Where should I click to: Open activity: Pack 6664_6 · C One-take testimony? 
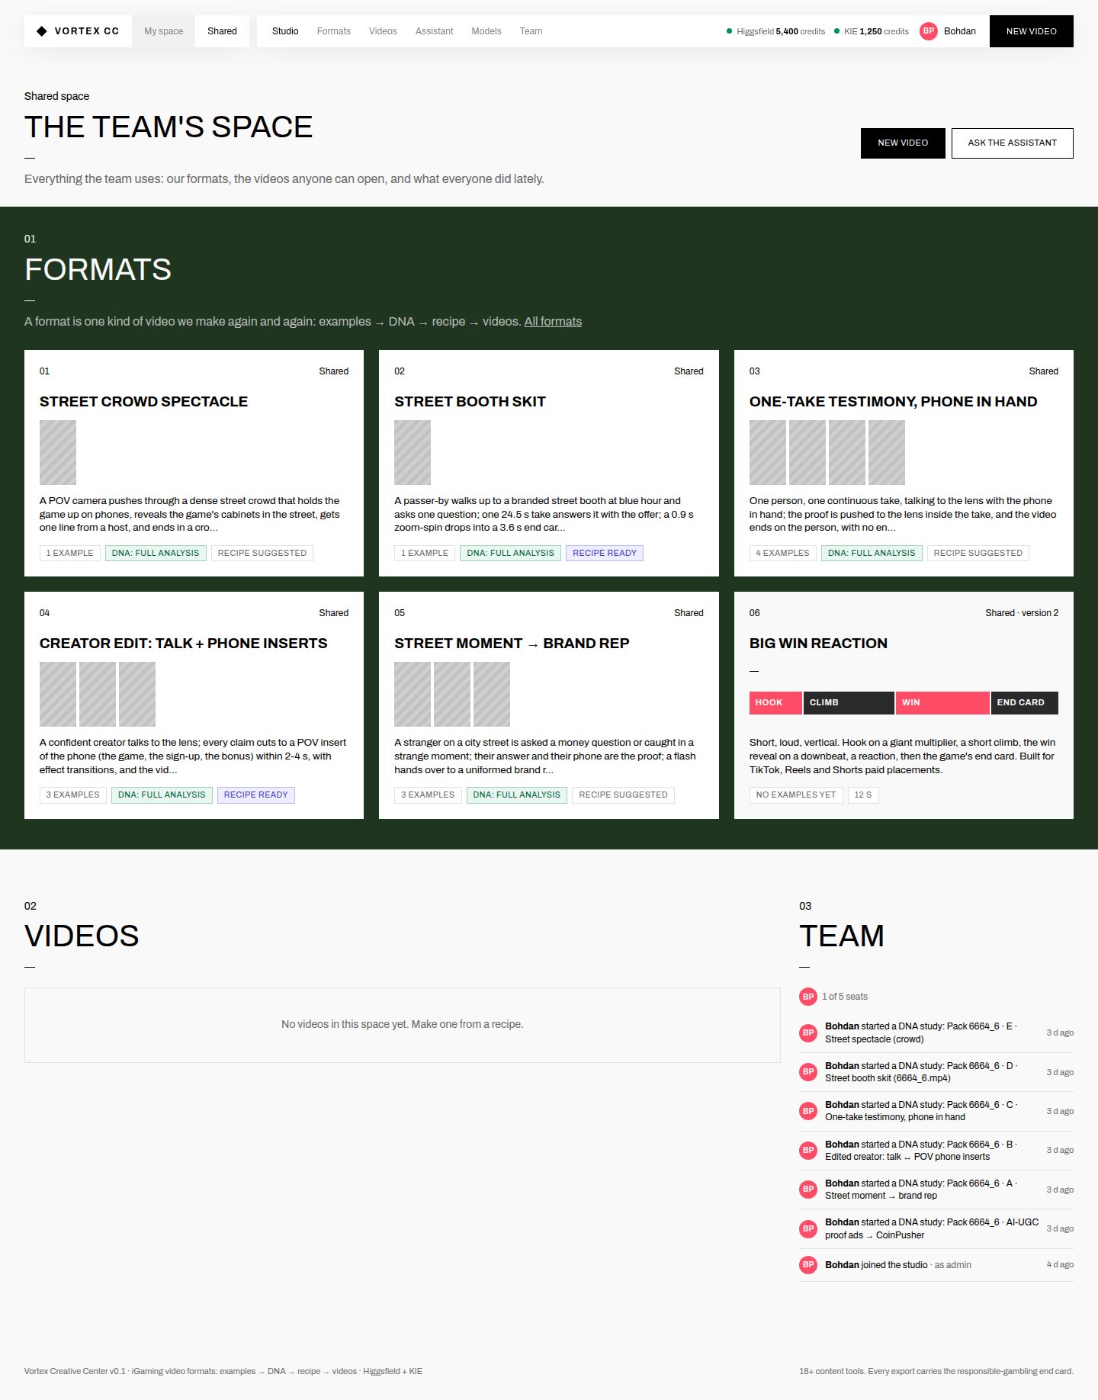tap(936, 1111)
